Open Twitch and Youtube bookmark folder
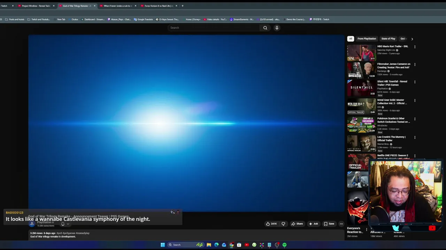This screenshot has width=446, height=250. (x=39, y=19)
